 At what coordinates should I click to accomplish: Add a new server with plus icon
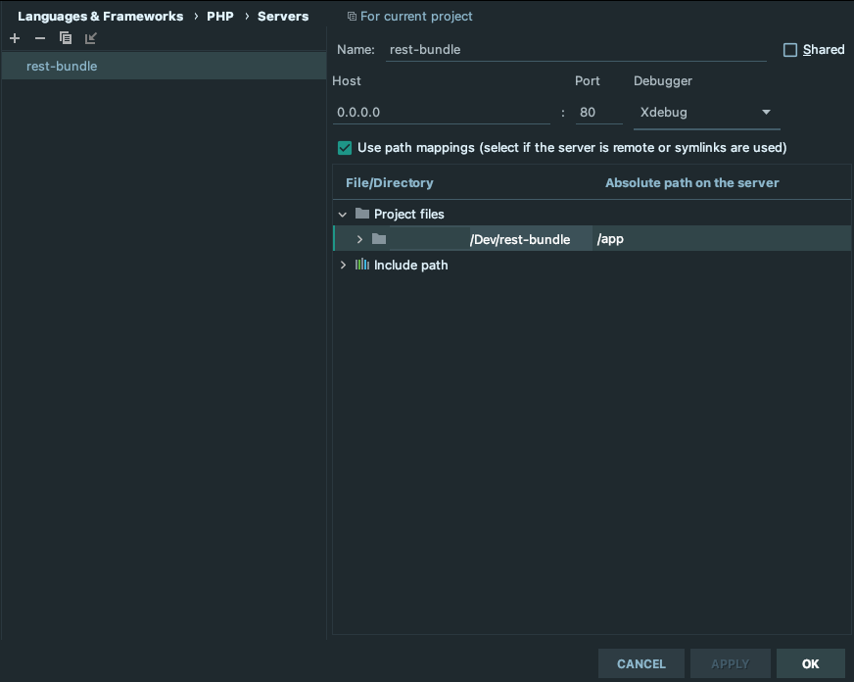pos(15,38)
